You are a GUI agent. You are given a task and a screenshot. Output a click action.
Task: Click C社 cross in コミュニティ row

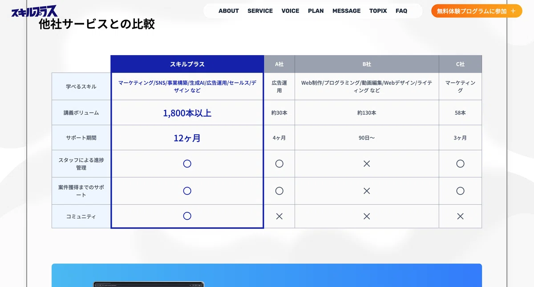coord(461,216)
